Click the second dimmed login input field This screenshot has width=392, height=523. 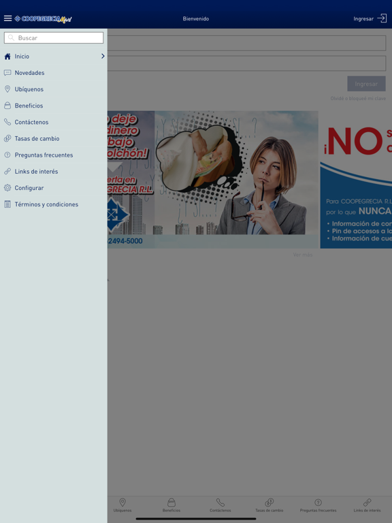tap(246, 63)
